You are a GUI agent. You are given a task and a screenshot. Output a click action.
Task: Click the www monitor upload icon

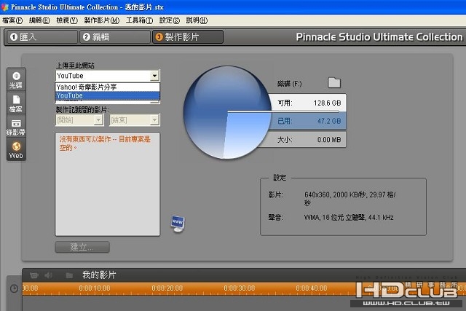tap(178, 224)
